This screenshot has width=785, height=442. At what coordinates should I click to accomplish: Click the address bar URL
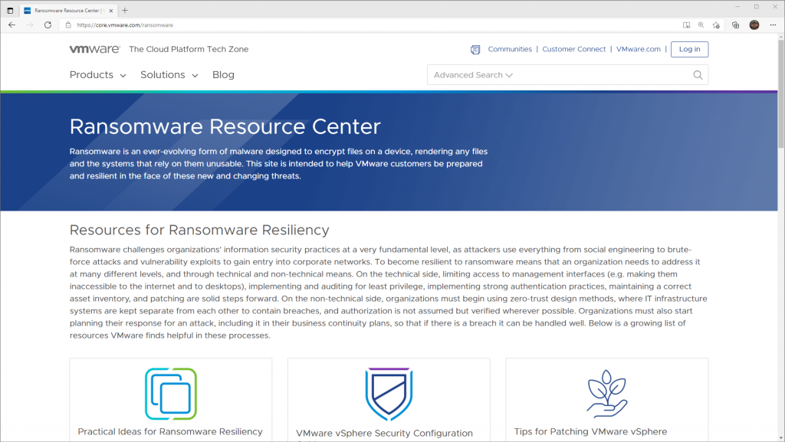125,25
